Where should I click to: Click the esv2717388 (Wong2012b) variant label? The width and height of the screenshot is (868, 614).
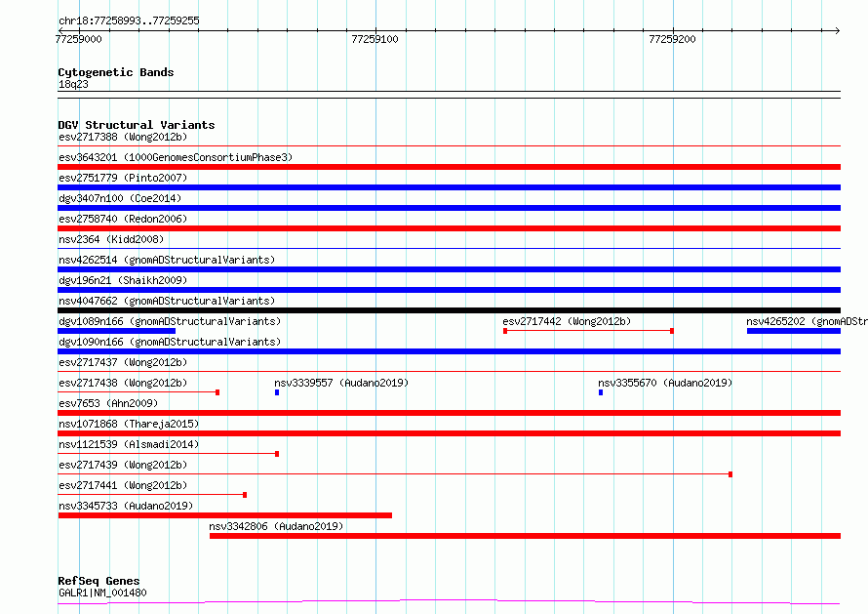pos(123,137)
